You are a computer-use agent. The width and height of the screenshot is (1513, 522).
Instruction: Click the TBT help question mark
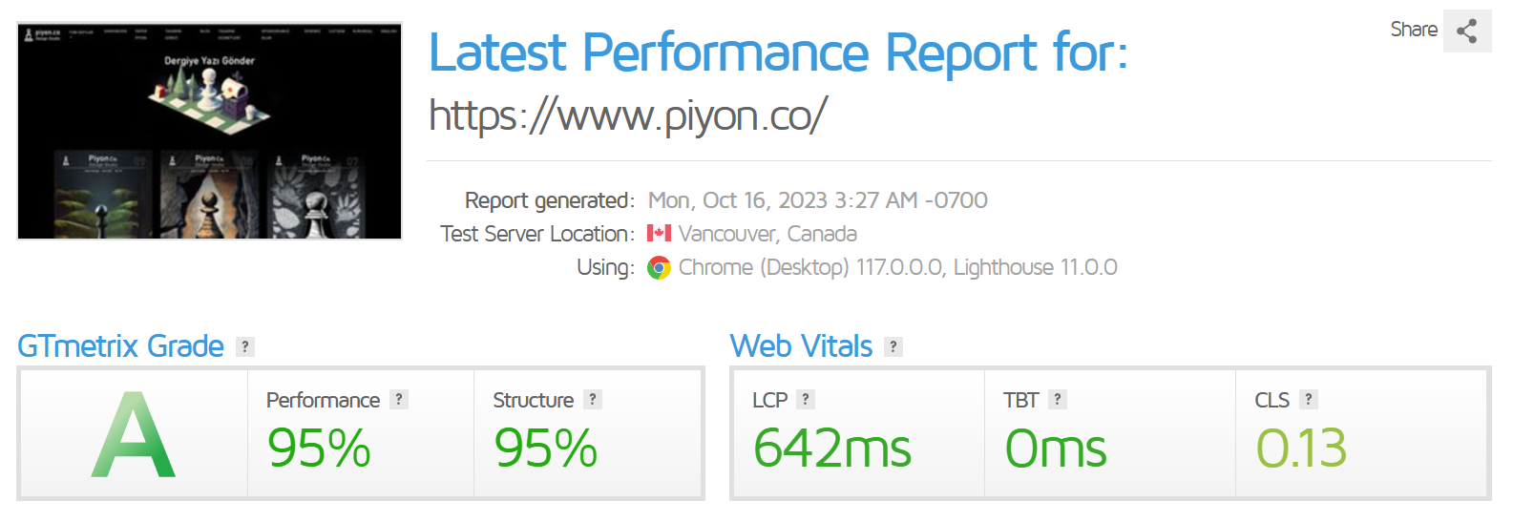tap(1058, 400)
